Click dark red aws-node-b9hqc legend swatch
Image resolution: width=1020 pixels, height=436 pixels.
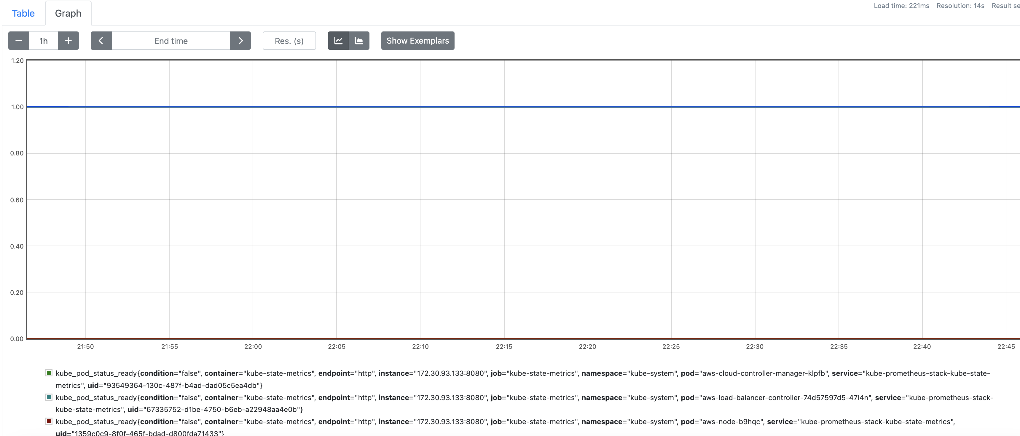[x=49, y=421]
